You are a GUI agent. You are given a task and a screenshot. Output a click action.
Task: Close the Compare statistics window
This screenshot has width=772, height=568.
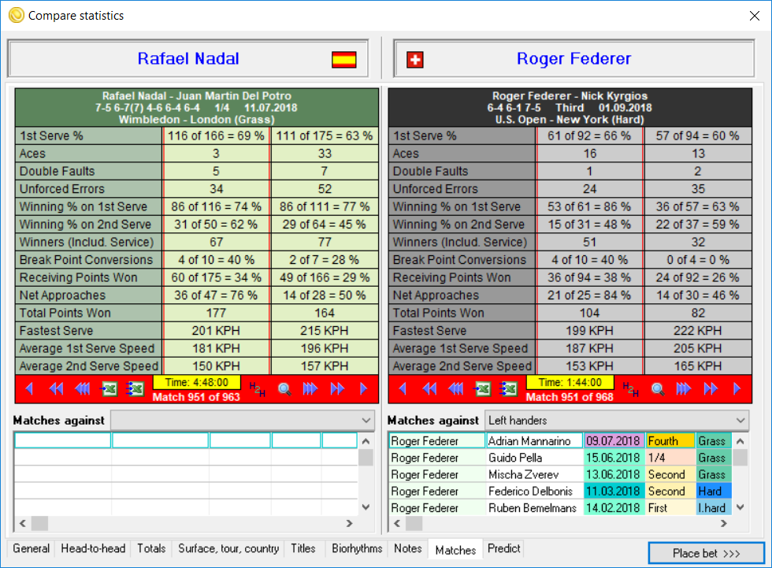[x=755, y=16]
